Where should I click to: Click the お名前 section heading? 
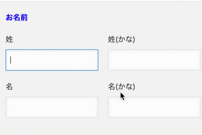click(x=16, y=18)
